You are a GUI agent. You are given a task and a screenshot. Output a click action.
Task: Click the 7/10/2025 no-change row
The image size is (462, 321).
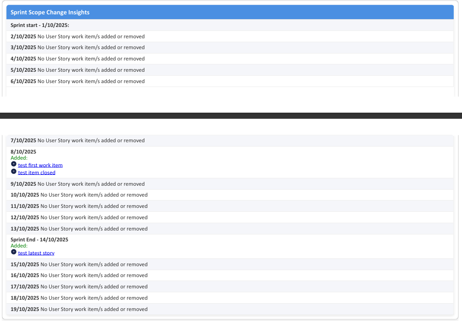77,140
